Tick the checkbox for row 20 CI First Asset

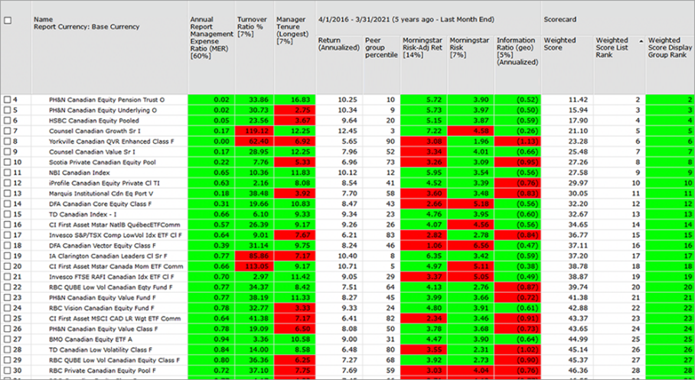click(x=7, y=265)
